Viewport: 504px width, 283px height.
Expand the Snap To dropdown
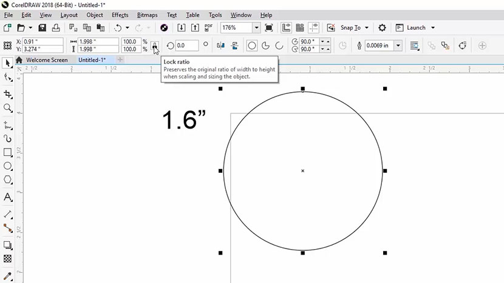point(367,28)
